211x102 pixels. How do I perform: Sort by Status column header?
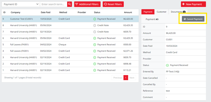[97, 12]
